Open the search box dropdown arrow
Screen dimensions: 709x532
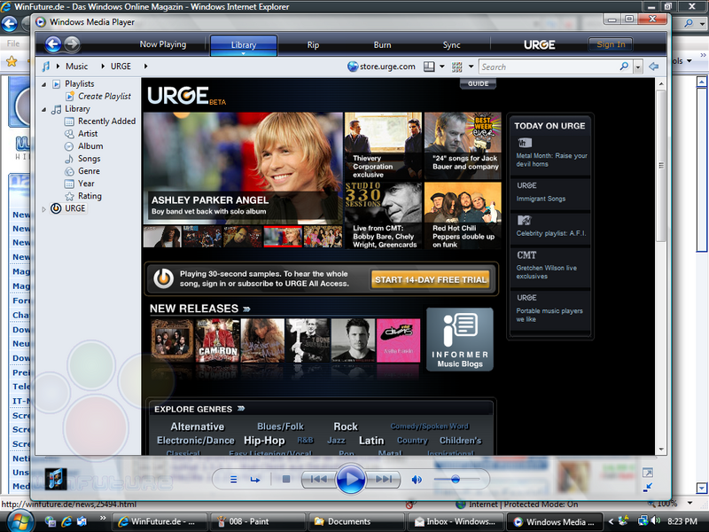point(637,67)
